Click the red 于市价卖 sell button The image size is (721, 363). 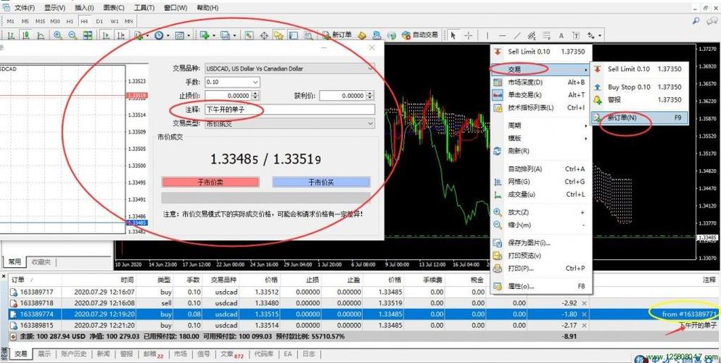coord(210,182)
